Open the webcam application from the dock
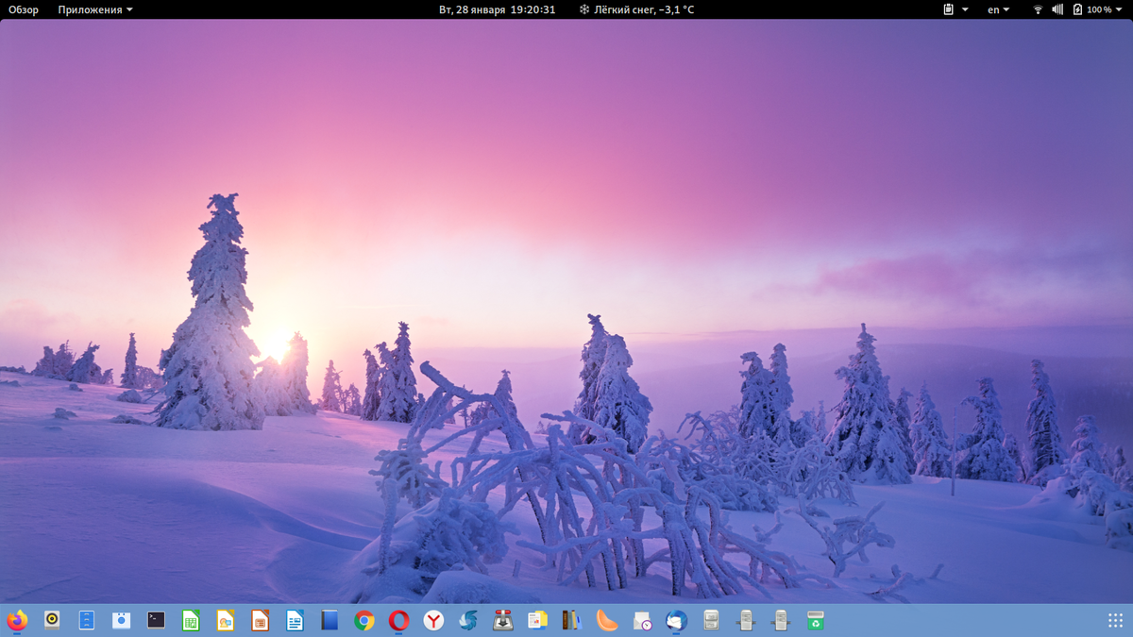This screenshot has width=1133, height=637. click(121, 621)
